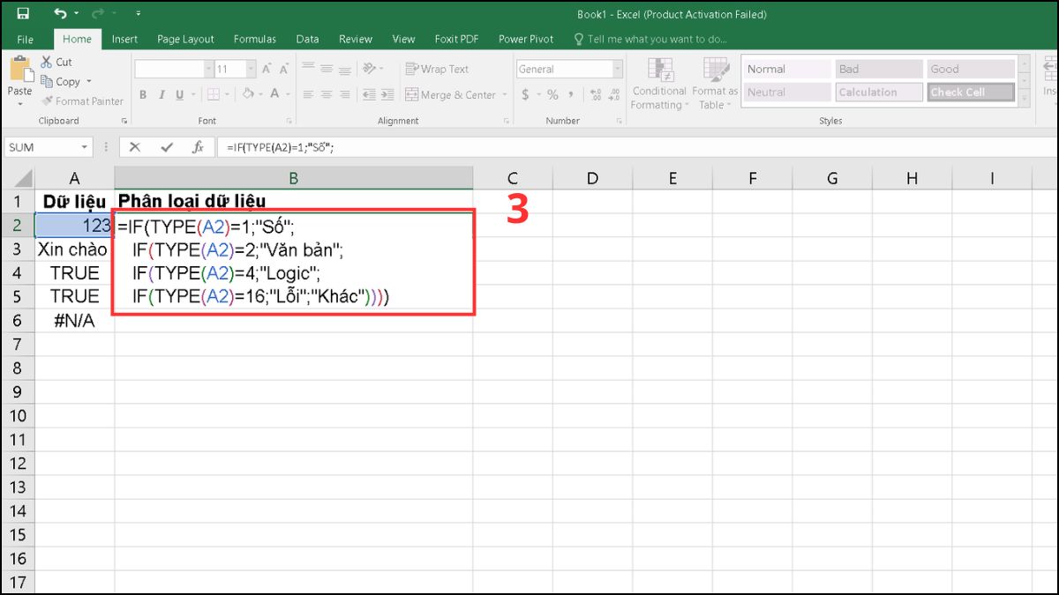
Task: Apply Underline formatting
Action: [x=179, y=94]
